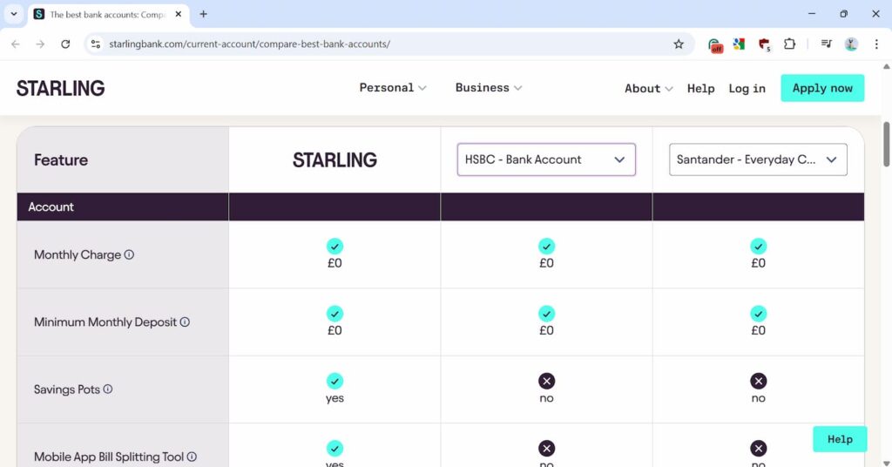Open info tooltip next to Monthly Charge
Viewport: 892px width, 467px height.
coord(129,254)
